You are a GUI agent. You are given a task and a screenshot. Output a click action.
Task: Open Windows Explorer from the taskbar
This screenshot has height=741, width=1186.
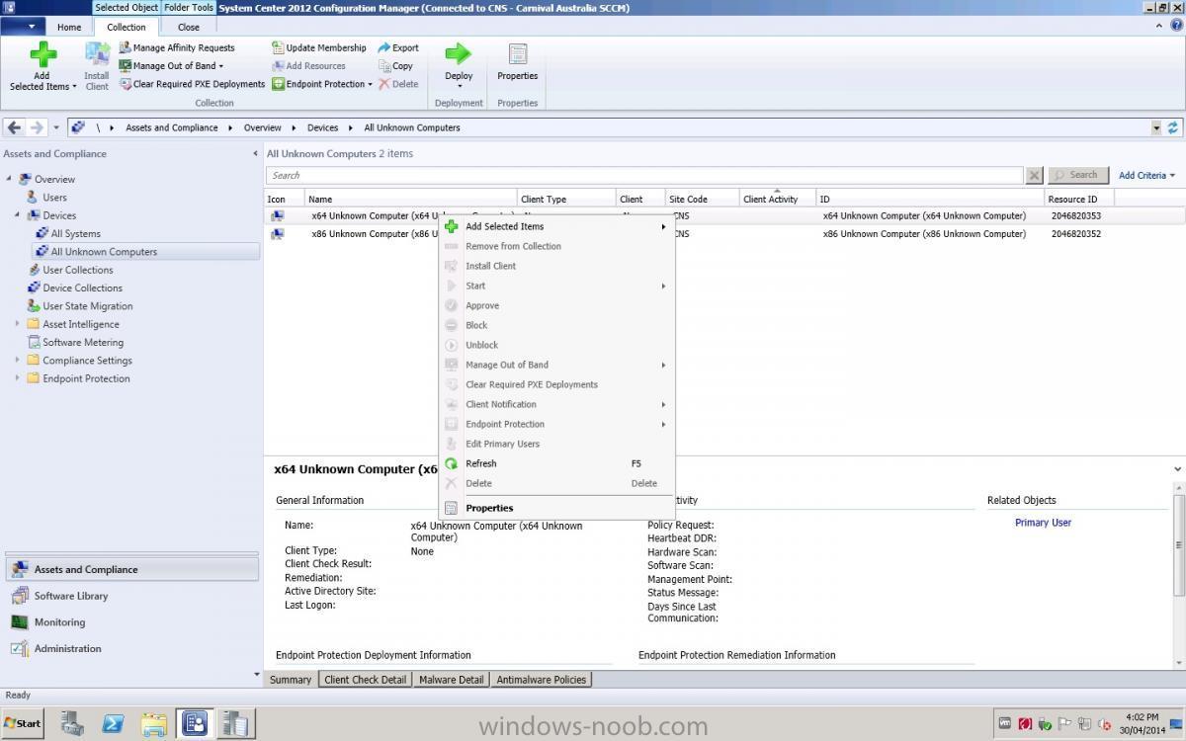point(153,723)
